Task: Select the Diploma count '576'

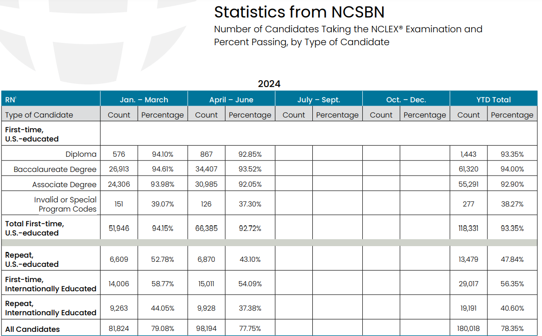Action: pos(119,154)
